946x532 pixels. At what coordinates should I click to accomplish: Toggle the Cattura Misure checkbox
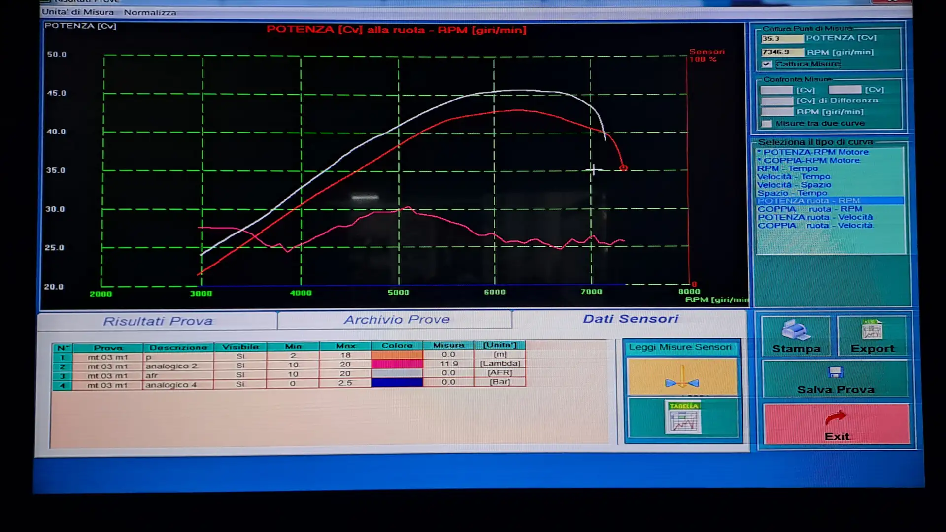[767, 64]
